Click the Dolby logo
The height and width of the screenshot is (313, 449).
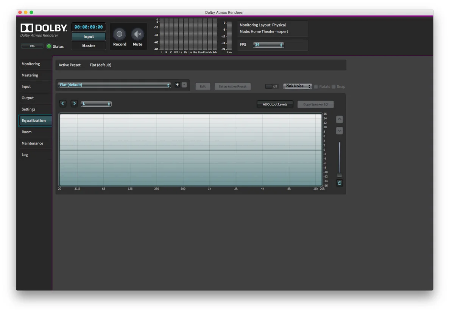coord(44,28)
